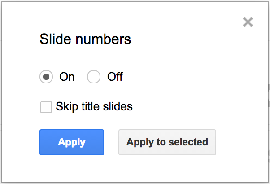The width and height of the screenshot is (270, 184).
Task: Choose the empty Off radio circle
Action: tap(94, 77)
